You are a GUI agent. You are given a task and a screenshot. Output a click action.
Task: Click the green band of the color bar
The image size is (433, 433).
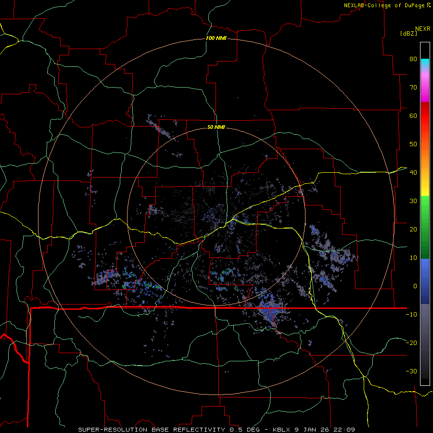point(425,227)
